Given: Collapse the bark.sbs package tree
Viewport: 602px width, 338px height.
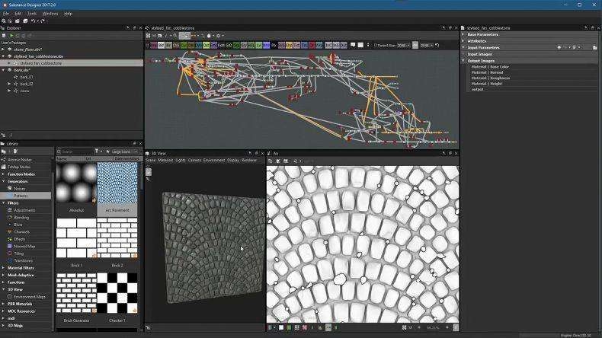Looking at the screenshot, I should [x=4, y=70].
